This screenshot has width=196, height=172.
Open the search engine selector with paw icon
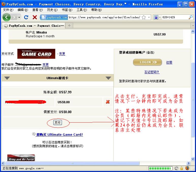tap(157, 17)
